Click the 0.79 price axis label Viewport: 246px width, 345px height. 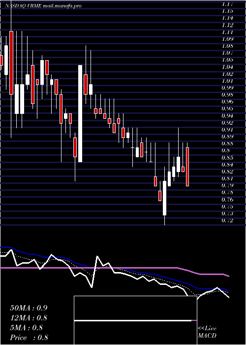227,185
